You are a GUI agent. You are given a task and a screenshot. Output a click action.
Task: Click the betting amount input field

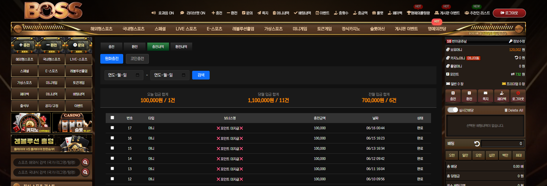502,144
